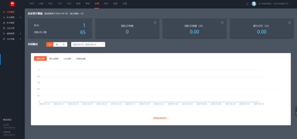Click the 提现管理 icon in sidebar
This screenshot has width=297, height=139.
(4, 34)
